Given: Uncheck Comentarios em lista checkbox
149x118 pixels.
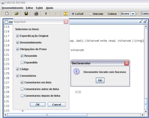Looking at the screenshot, I should [22, 82].
